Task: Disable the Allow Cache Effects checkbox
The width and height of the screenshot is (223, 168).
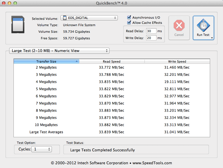Action: point(129,23)
